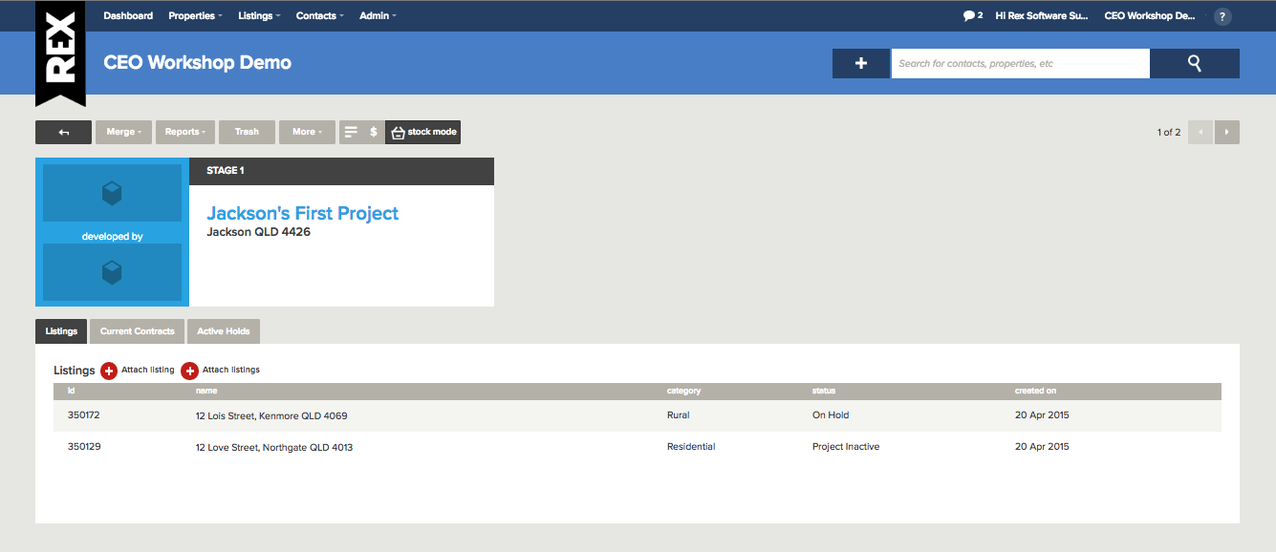Sort by the created on column header

[x=1035, y=391]
